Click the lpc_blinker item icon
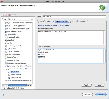The image size is (109, 99). (9, 72)
